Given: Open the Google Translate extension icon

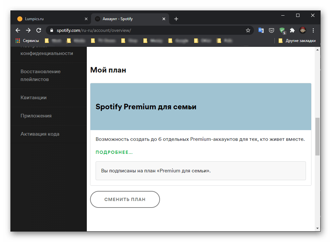Looking at the screenshot, I should (261, 30).
